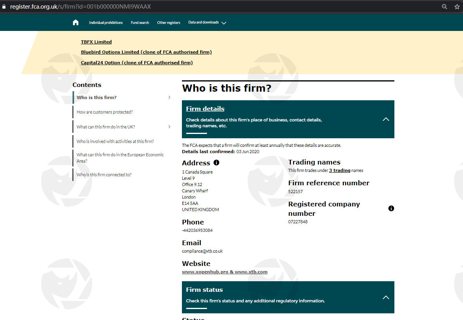This screenshot has height=320, width=463.
Task: Select 'Who is this firm?' in Contents
Action: [x=96, y=97]
